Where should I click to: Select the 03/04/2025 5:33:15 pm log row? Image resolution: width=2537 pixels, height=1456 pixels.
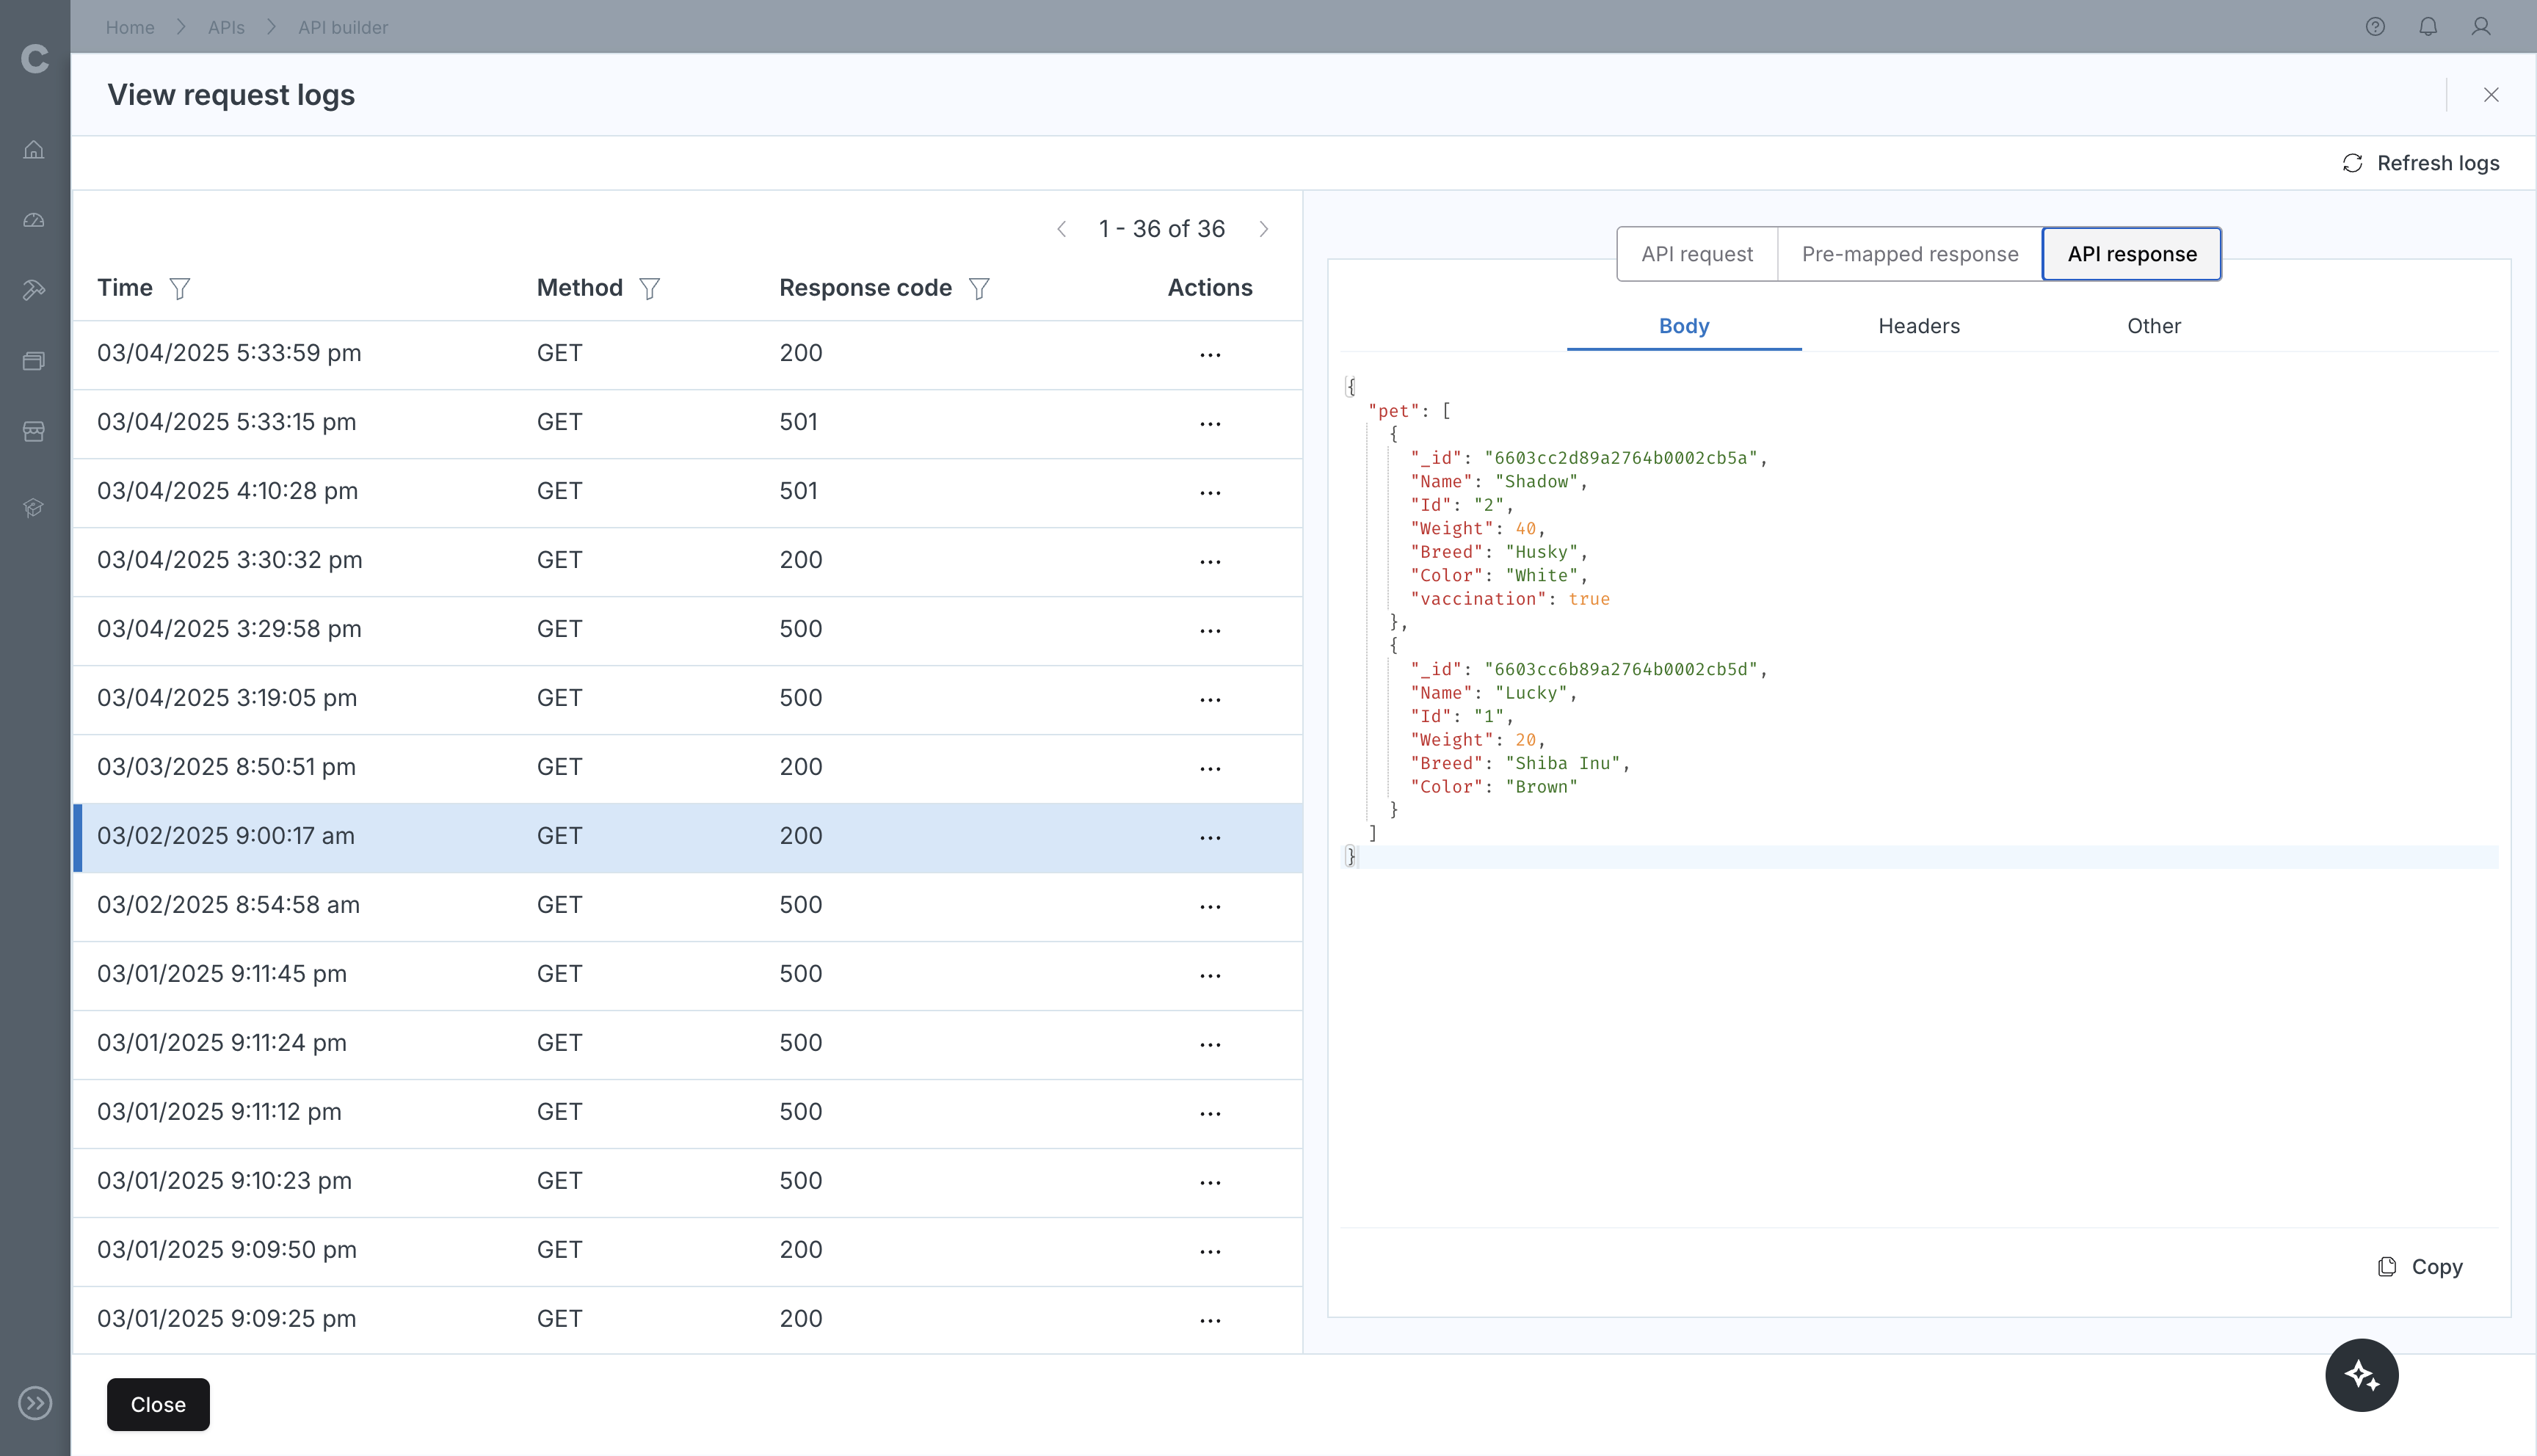tap(687, 423)
